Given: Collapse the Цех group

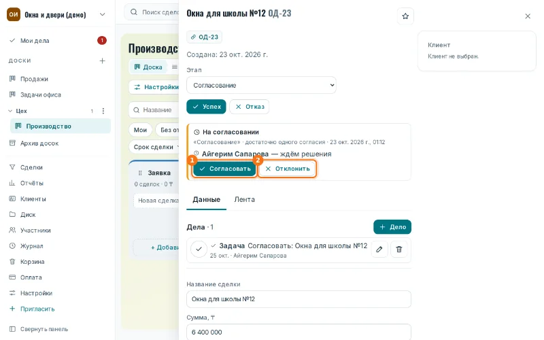Looking at the screenshot, I should click(x=10, y=111).
